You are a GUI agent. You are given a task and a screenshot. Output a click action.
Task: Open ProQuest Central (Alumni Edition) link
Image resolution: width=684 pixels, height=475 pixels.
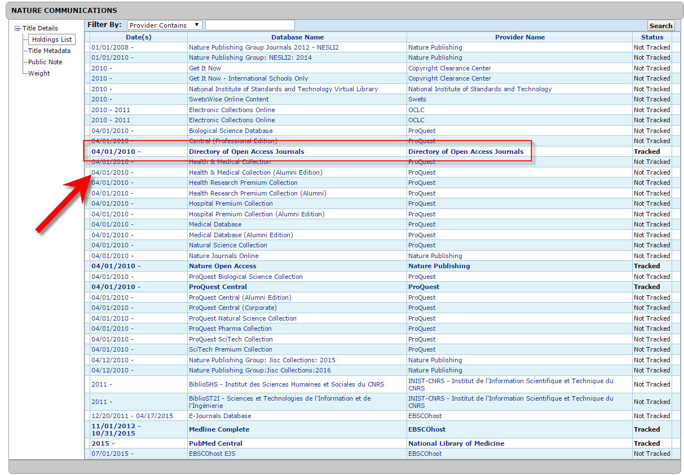point(240,298)
